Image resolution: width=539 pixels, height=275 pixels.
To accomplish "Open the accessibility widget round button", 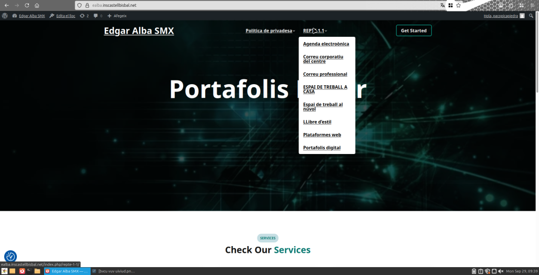I will point(11,257).
